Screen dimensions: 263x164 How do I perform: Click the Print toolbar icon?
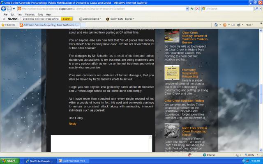click(x=239, y=25)
